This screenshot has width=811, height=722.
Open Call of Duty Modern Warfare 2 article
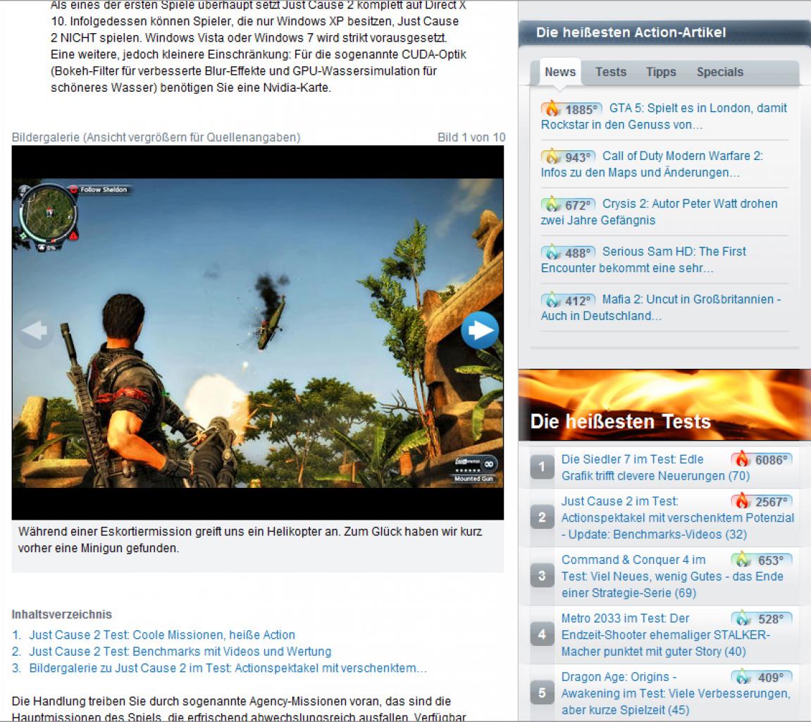point(652,164)
